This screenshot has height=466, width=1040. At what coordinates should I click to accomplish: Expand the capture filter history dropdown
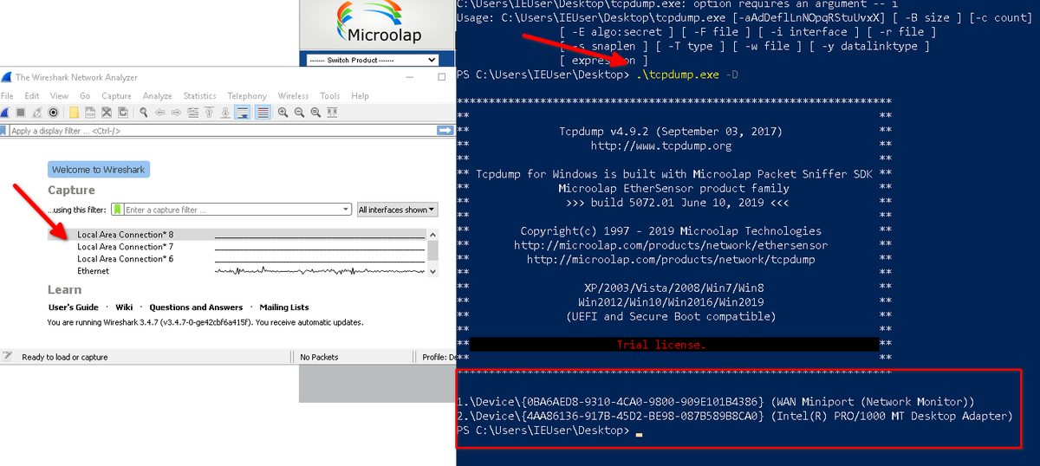pyautogui.click(x=347, y=210)
